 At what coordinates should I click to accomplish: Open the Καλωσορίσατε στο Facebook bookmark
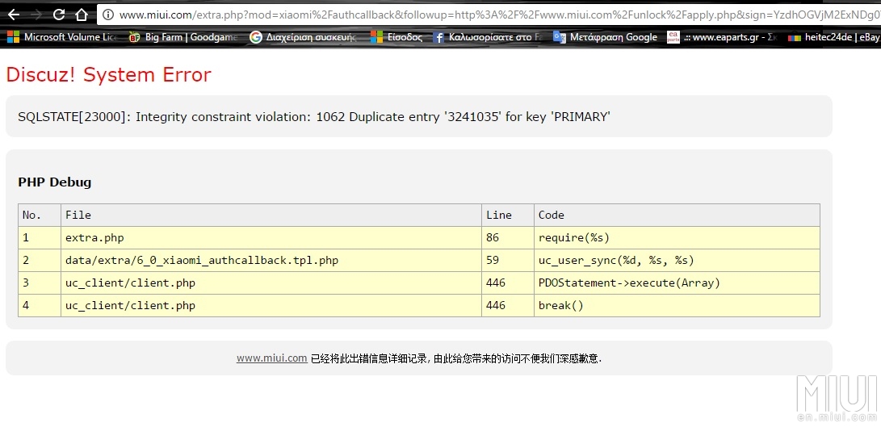487,37
